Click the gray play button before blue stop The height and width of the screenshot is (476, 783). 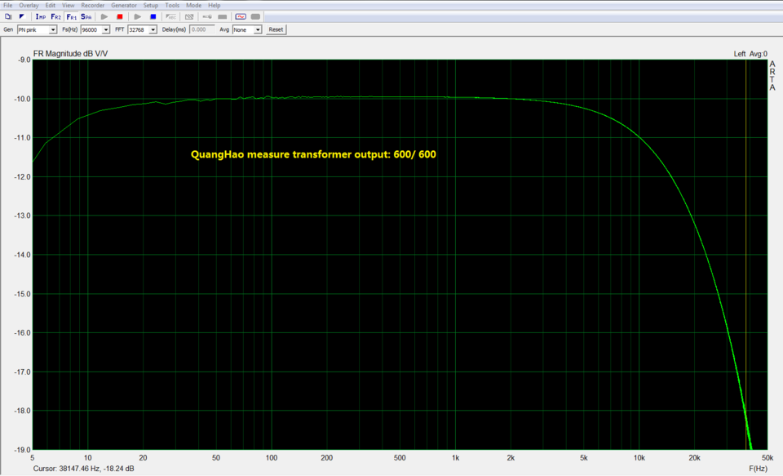[x=138, y=16]
